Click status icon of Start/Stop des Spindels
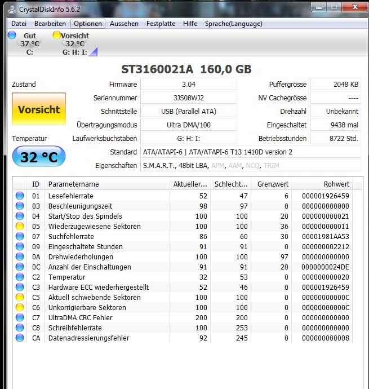 tap(20, 216)
